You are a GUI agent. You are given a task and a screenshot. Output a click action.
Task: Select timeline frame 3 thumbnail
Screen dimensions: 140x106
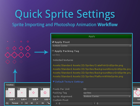click(x=33, y=93)
